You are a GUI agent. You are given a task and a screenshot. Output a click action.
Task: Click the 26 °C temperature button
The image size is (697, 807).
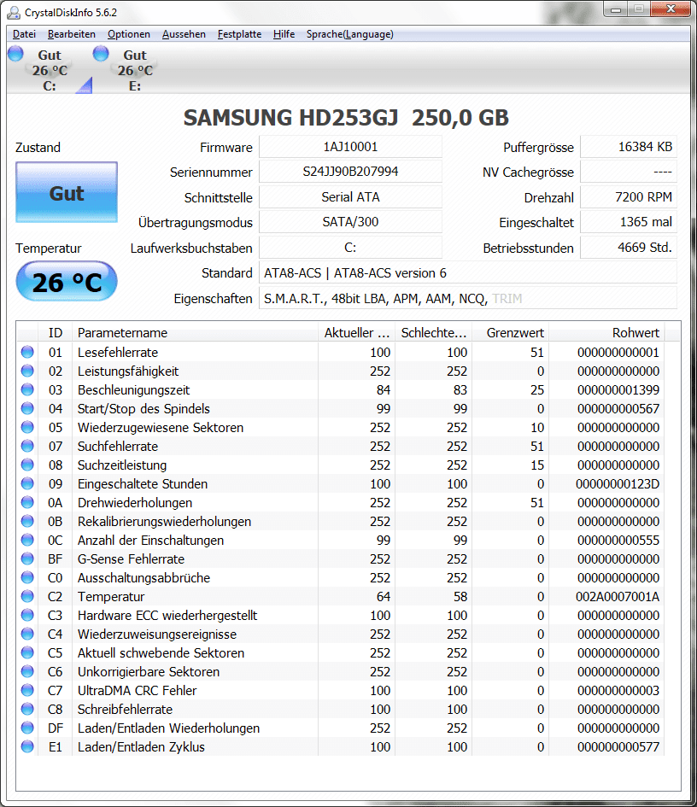click(67, 282)
